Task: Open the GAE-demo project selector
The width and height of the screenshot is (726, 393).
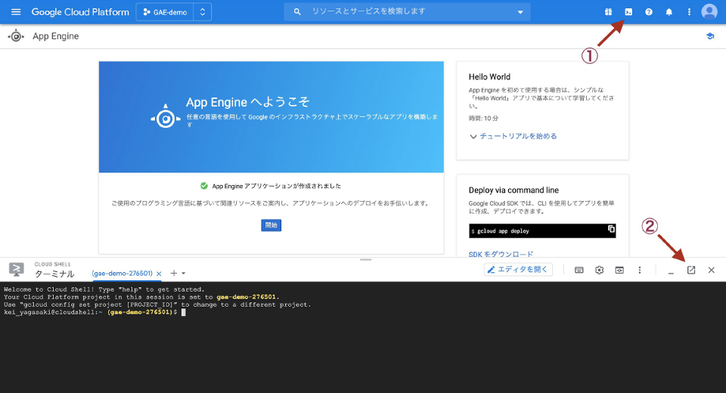Action: (x=174, y=12)
